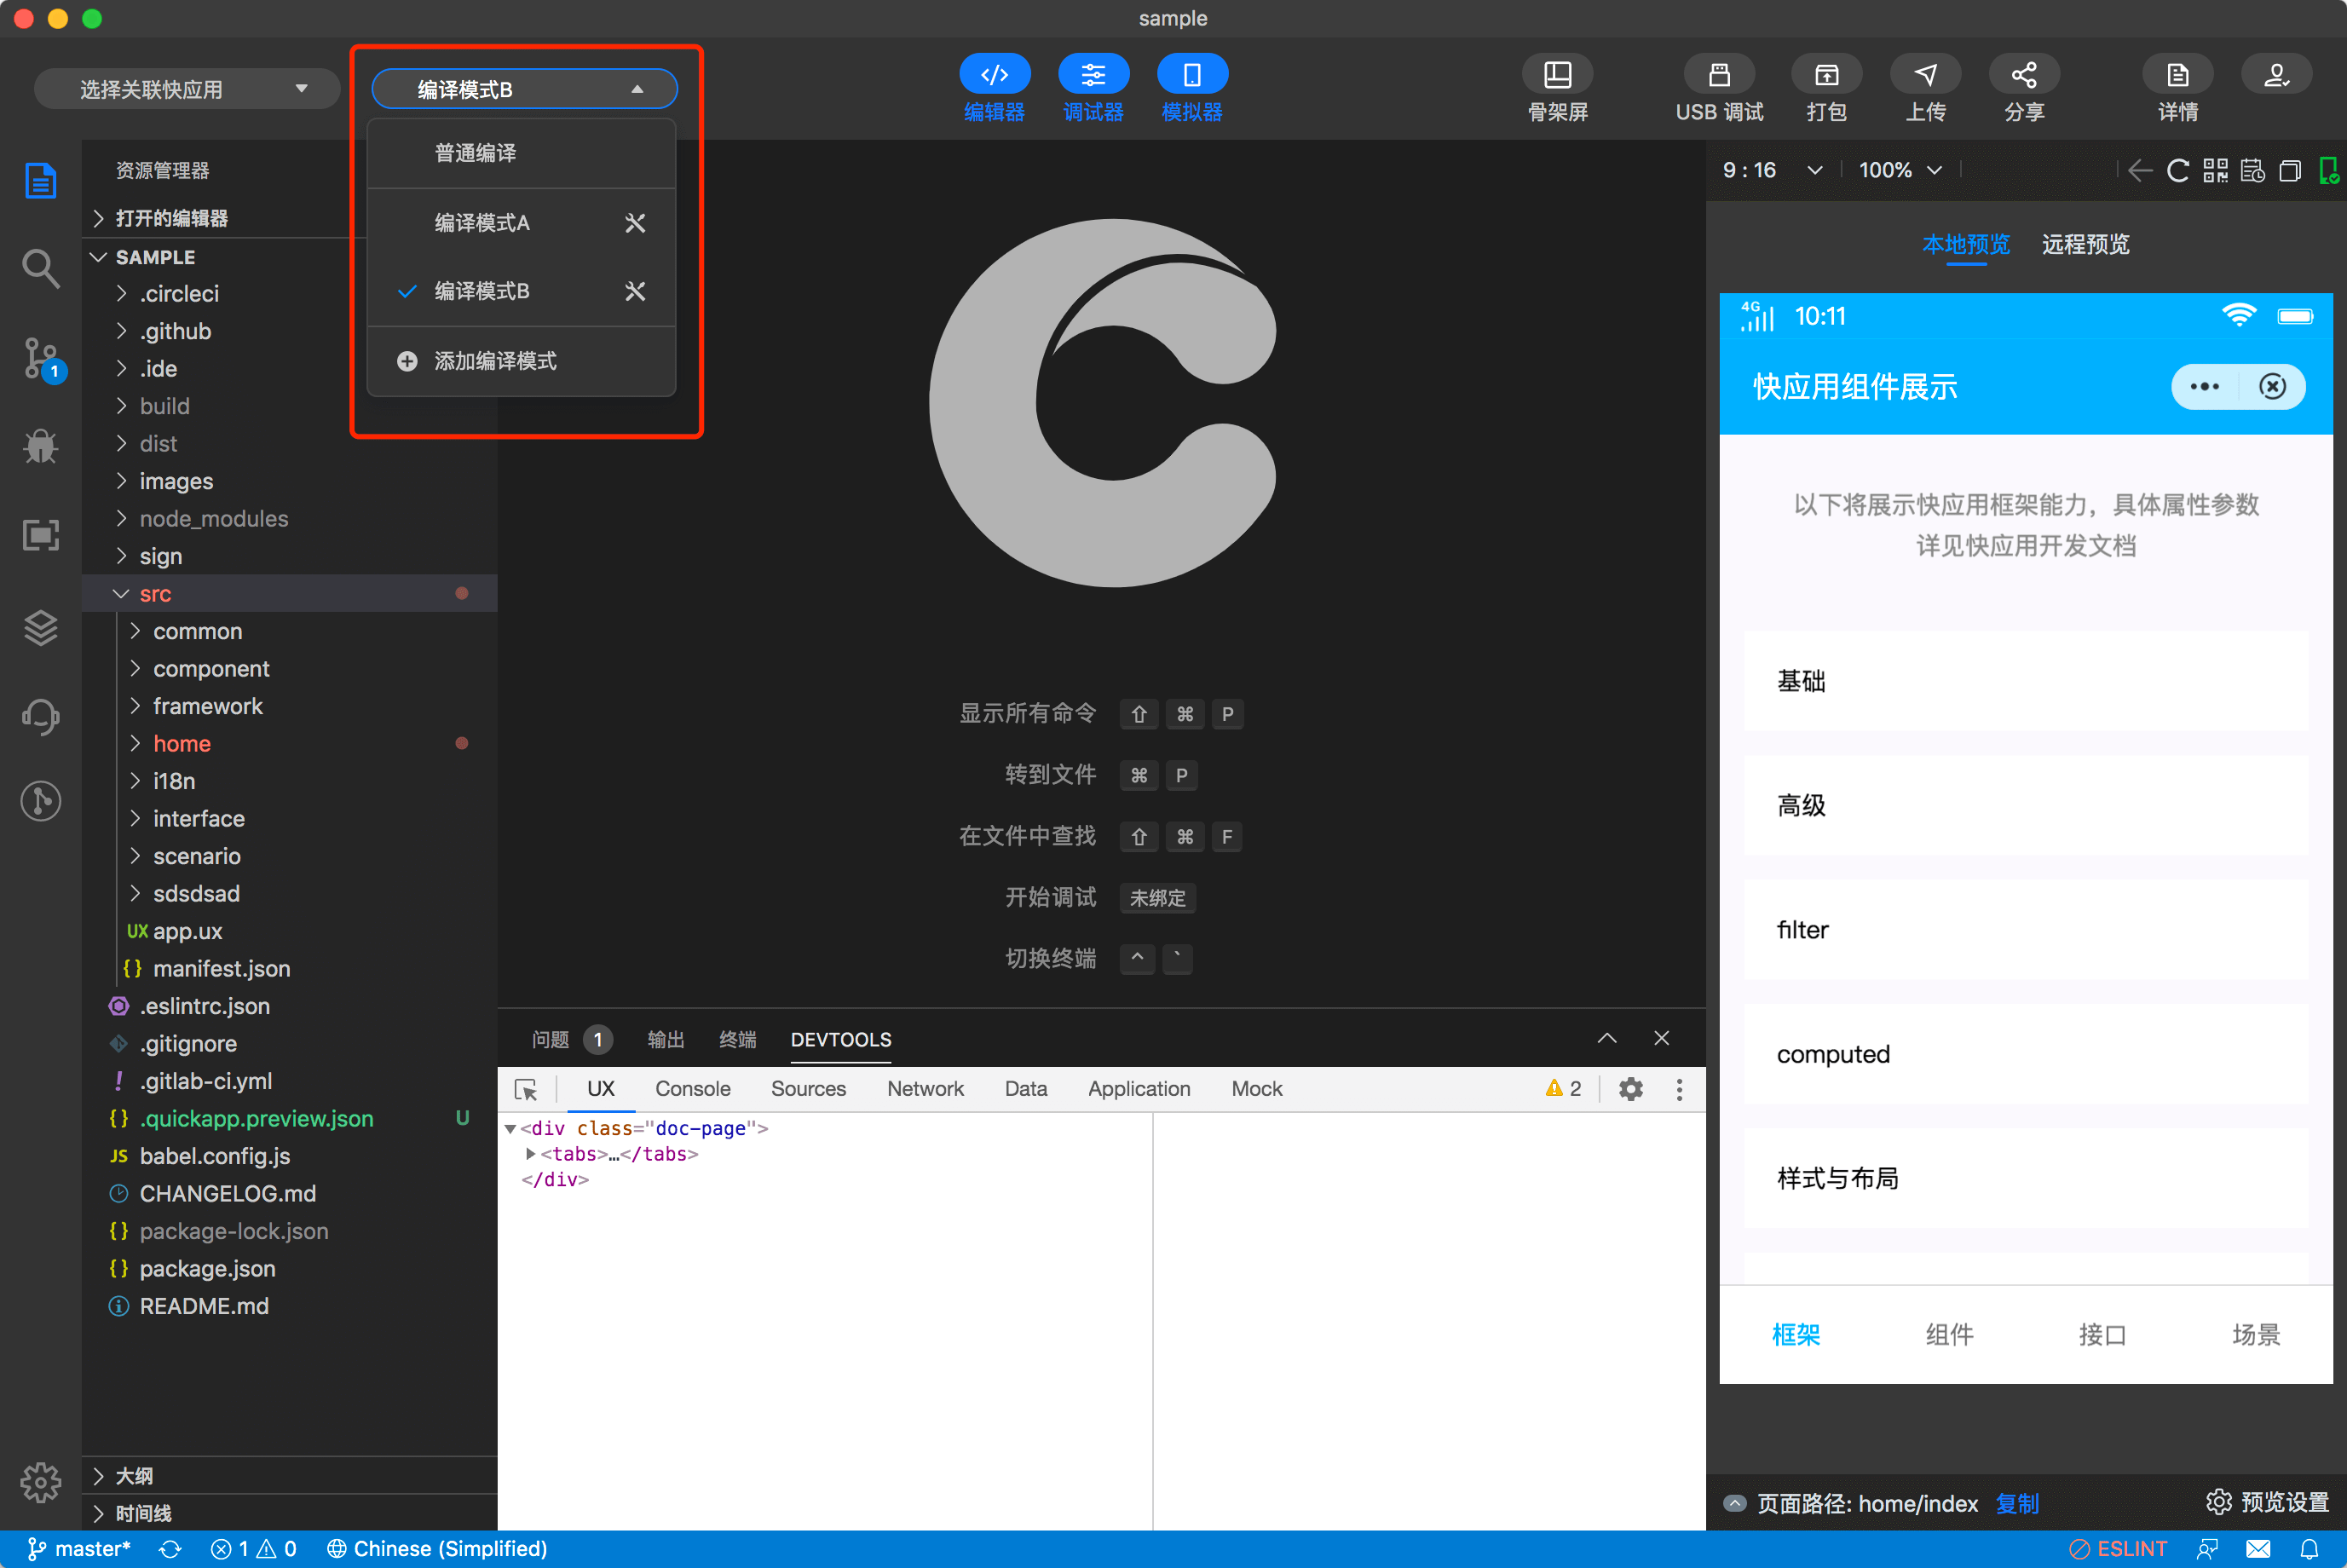The image size is (2347, 1568).
Task: Select the Search icon in the activity bar
Action: [41, 268]
